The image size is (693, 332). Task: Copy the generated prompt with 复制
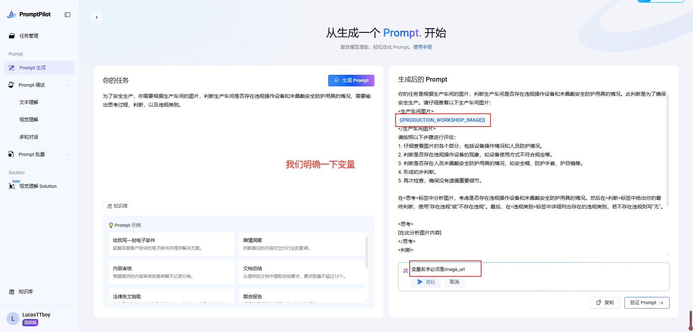pos(605,303)
